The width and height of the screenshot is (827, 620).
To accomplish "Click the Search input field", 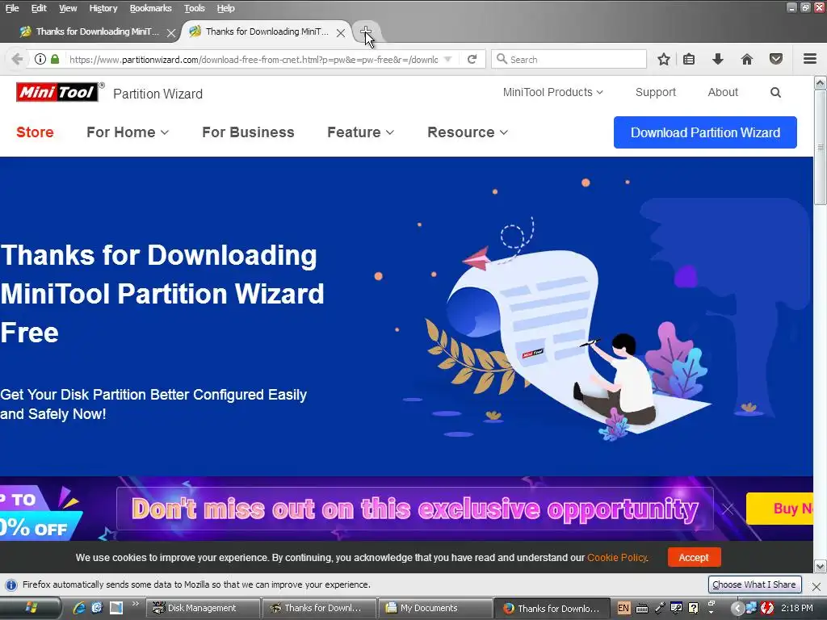I will [x=569, y=59].
